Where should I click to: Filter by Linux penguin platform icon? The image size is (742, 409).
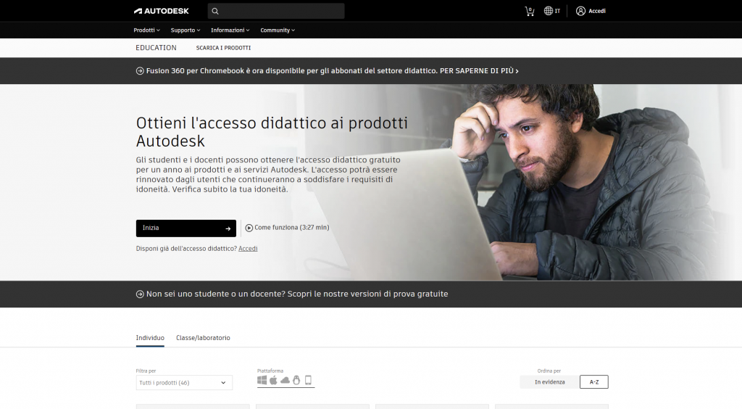click(296, 380)
